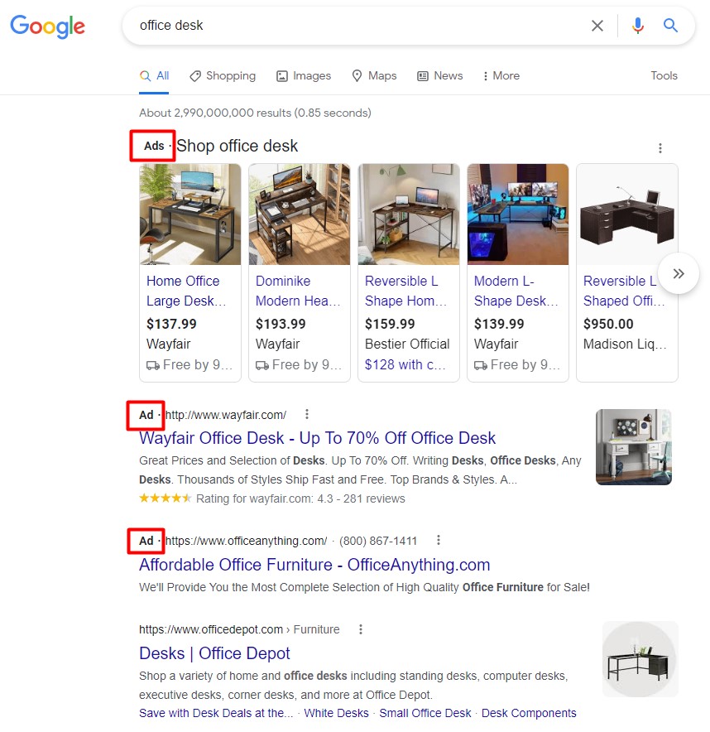Start voice search with microphone icon
The width and height of the screenshot is (710, 732).
[x=638, y=26]
